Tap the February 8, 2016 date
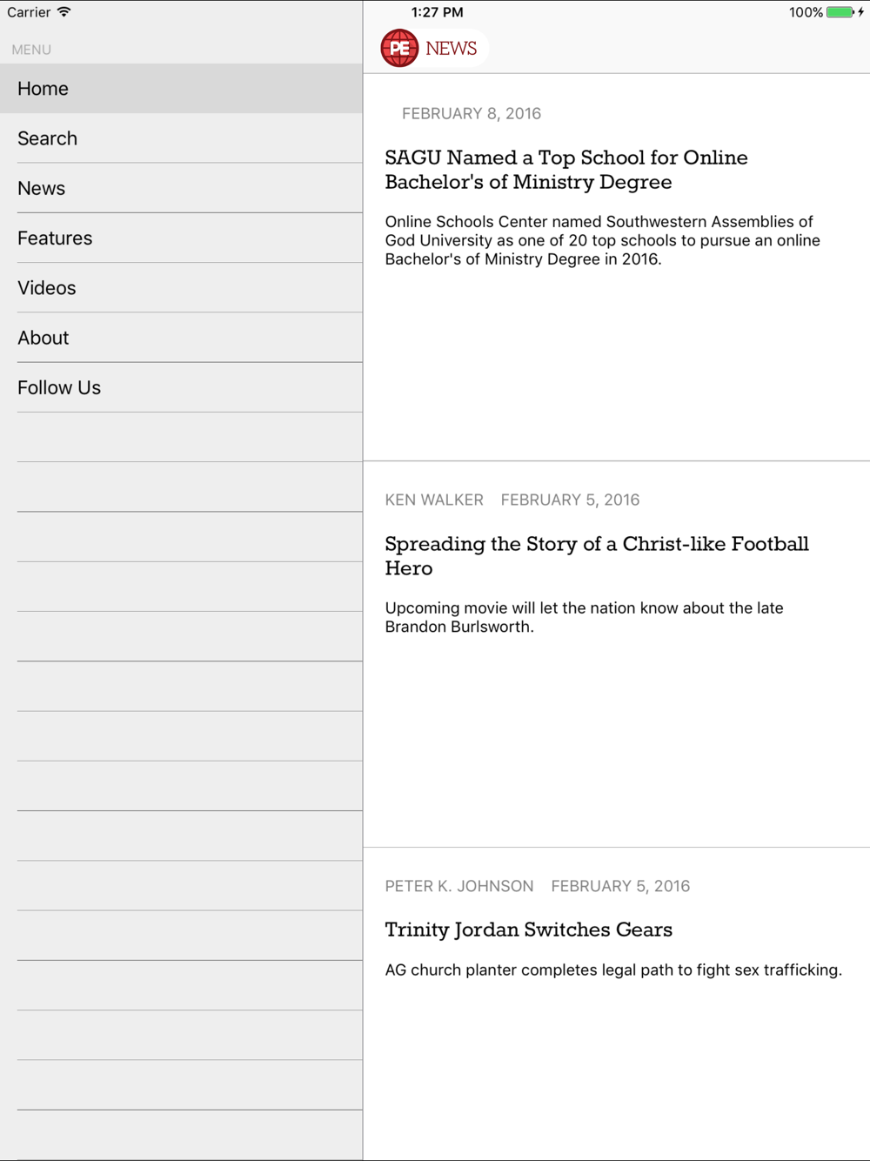The image size is (870, 1161). tap(472, 113)
